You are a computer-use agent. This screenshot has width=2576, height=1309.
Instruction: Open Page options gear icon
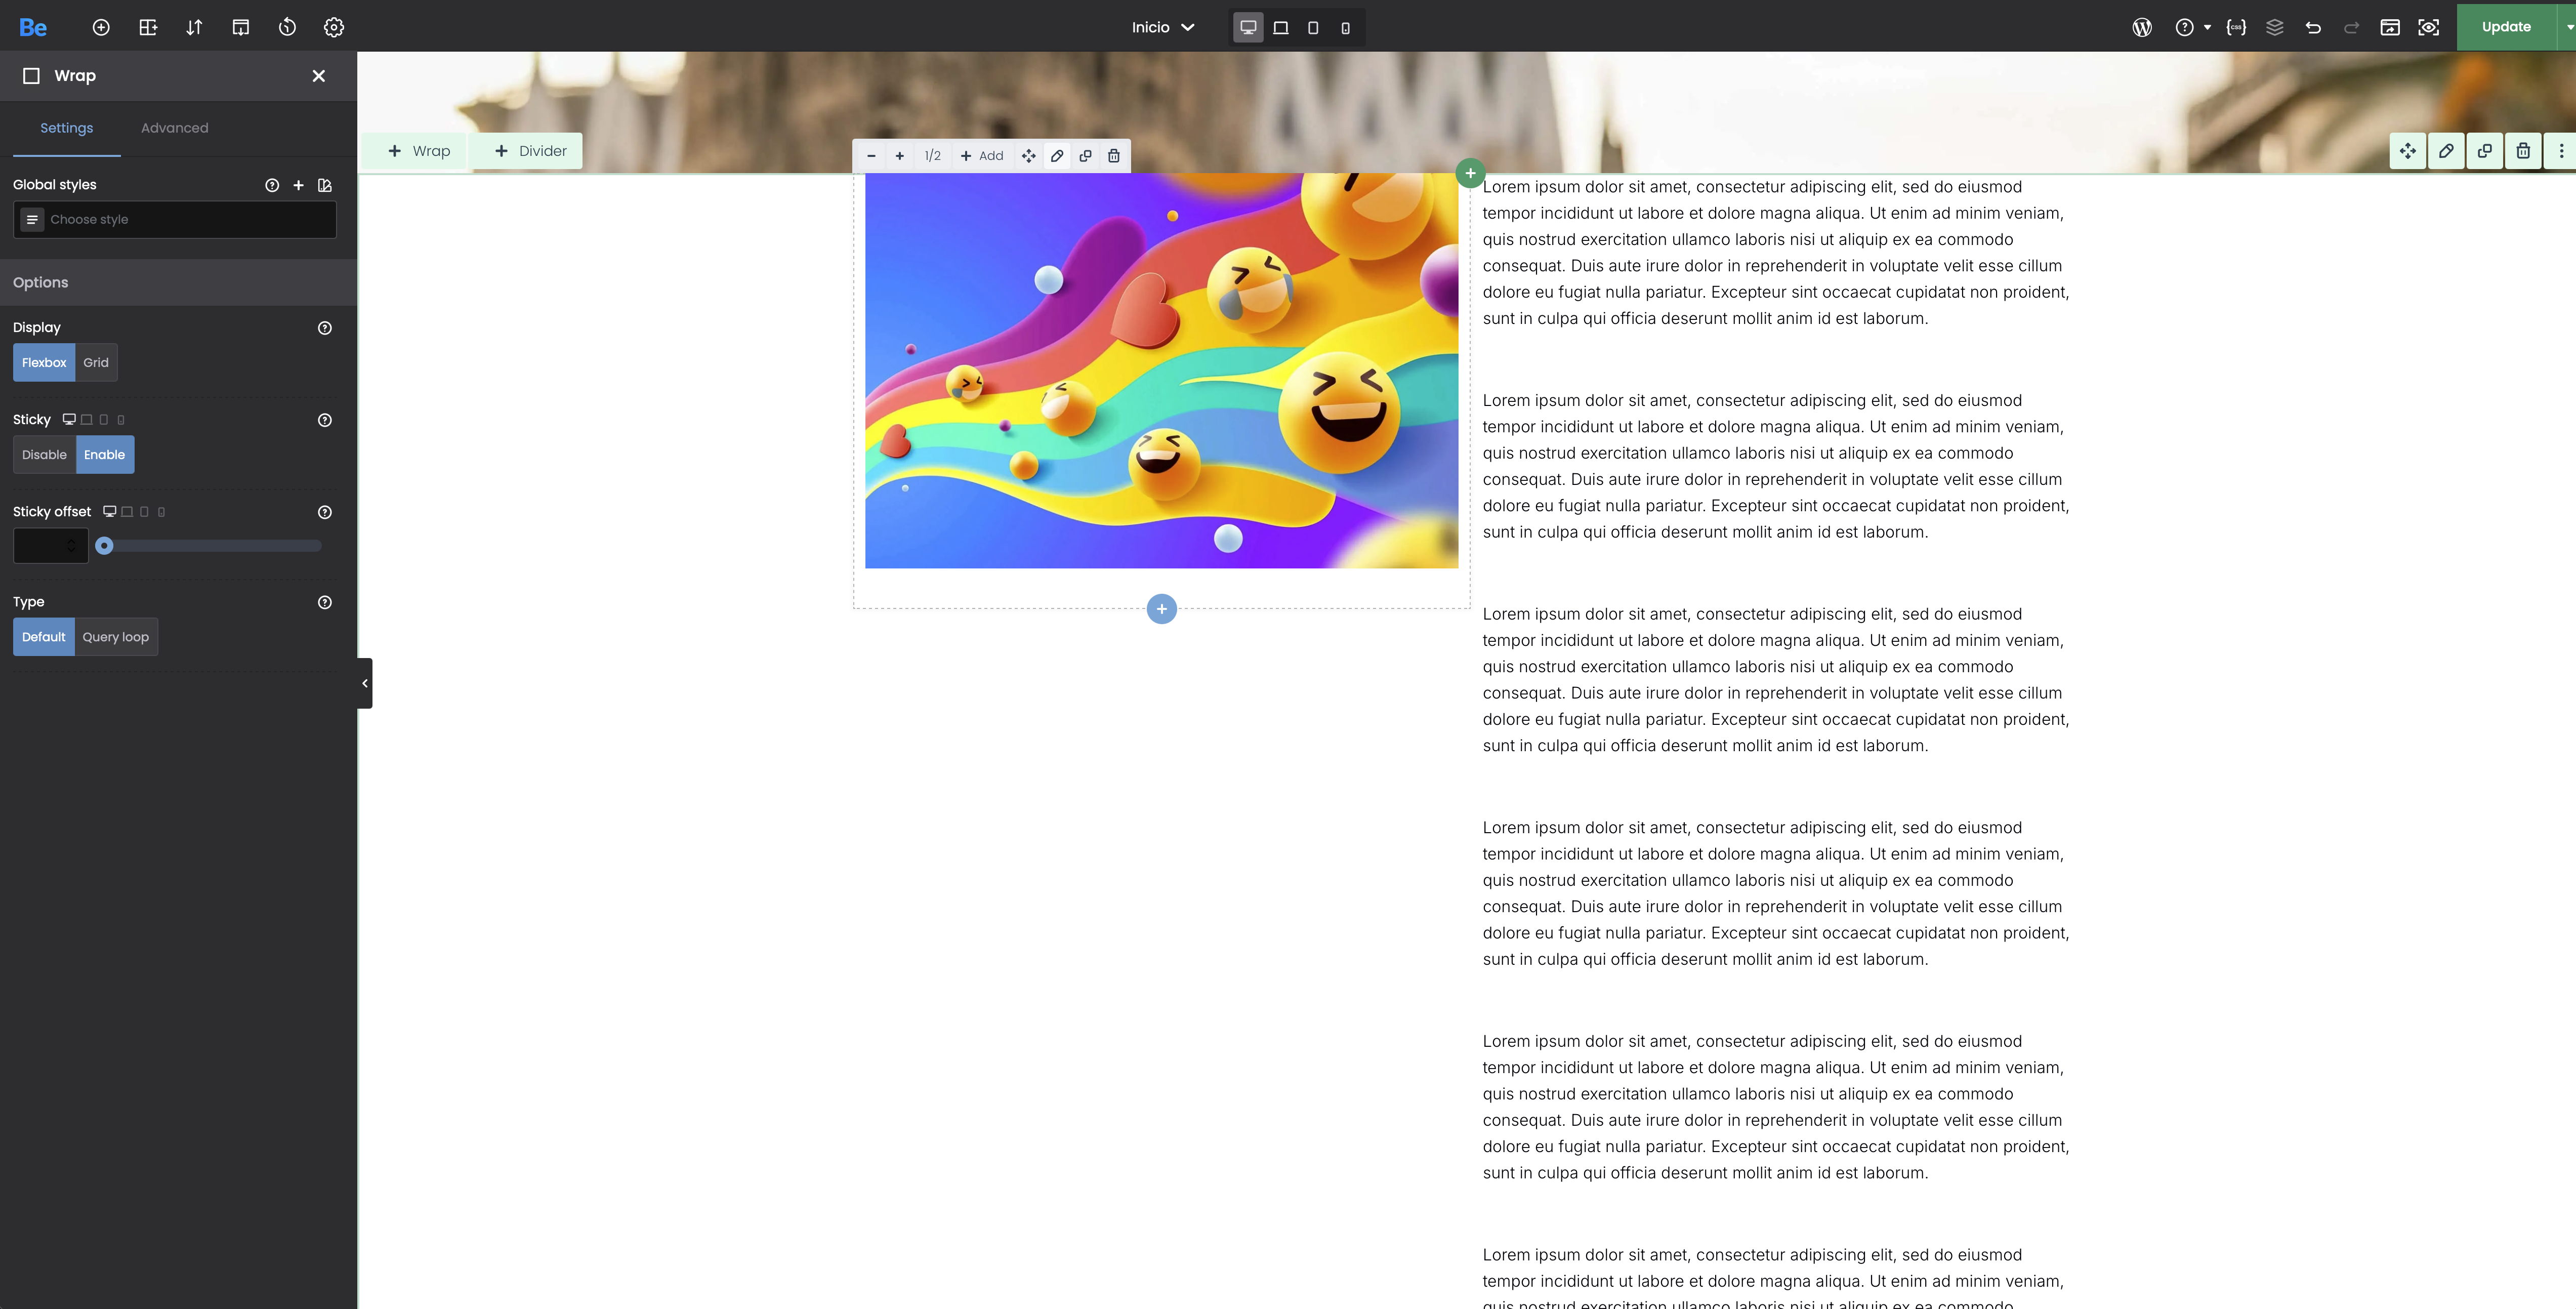point(334,27)
